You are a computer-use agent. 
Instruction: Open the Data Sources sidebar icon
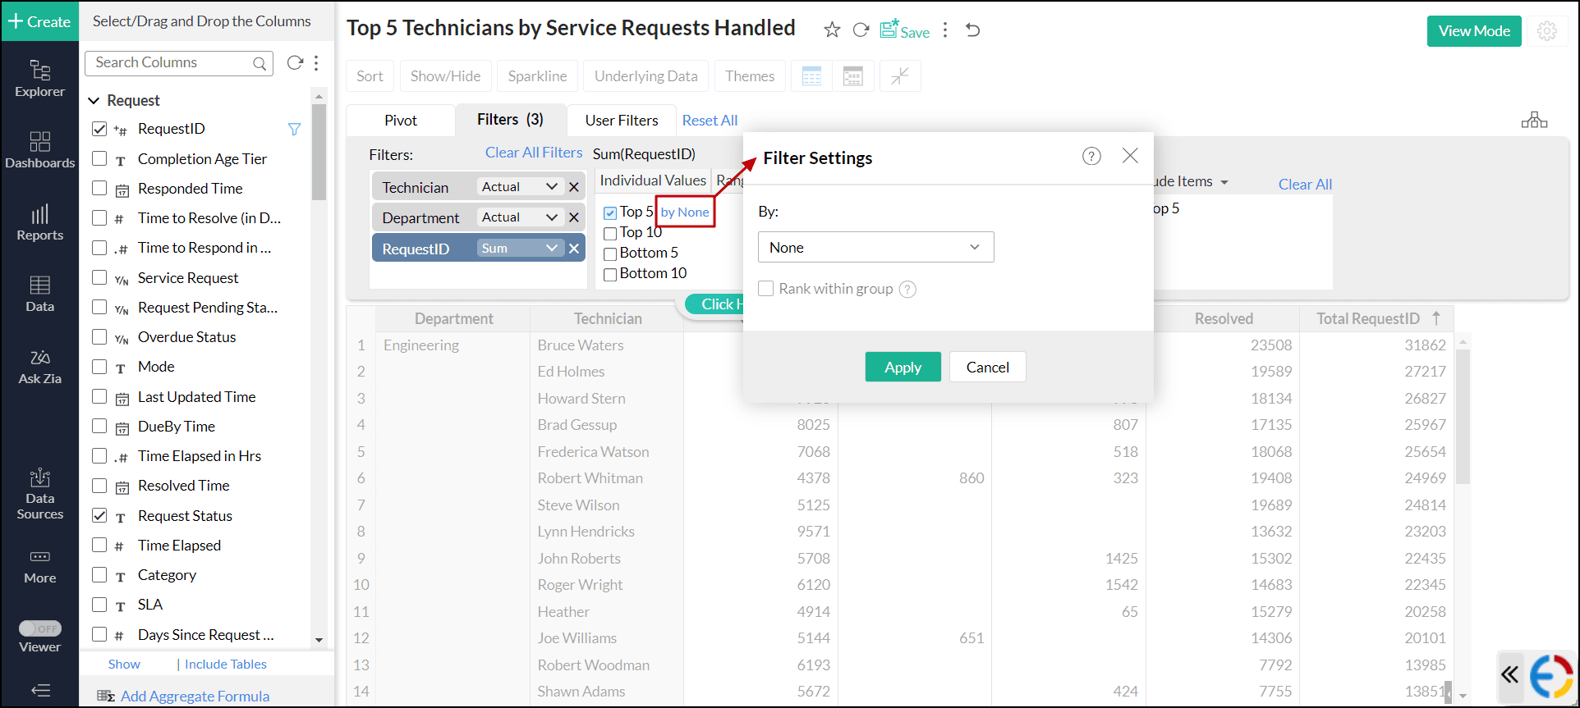point(39,495)
